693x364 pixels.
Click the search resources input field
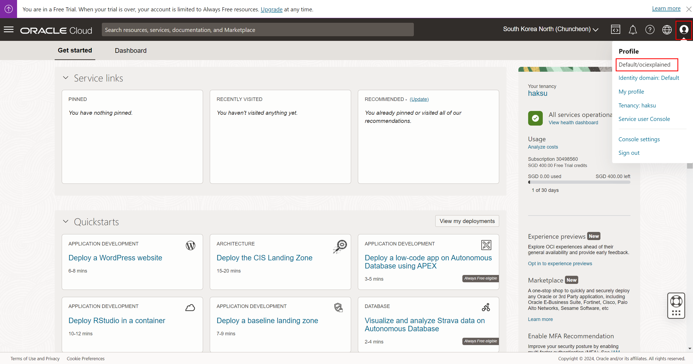257,30
